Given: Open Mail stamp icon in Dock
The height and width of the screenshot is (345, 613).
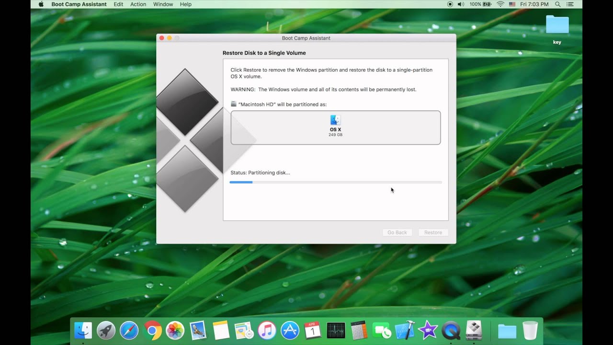Looking at the screenshot, I should 198,331.
